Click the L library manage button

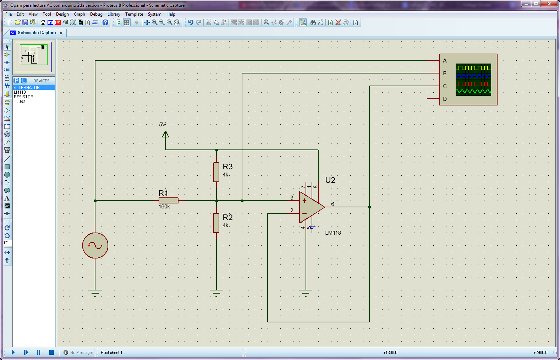pos(24,81)
